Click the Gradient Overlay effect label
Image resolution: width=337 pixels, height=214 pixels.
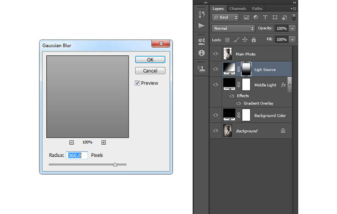pyautogui.click(x=259, y=103)
